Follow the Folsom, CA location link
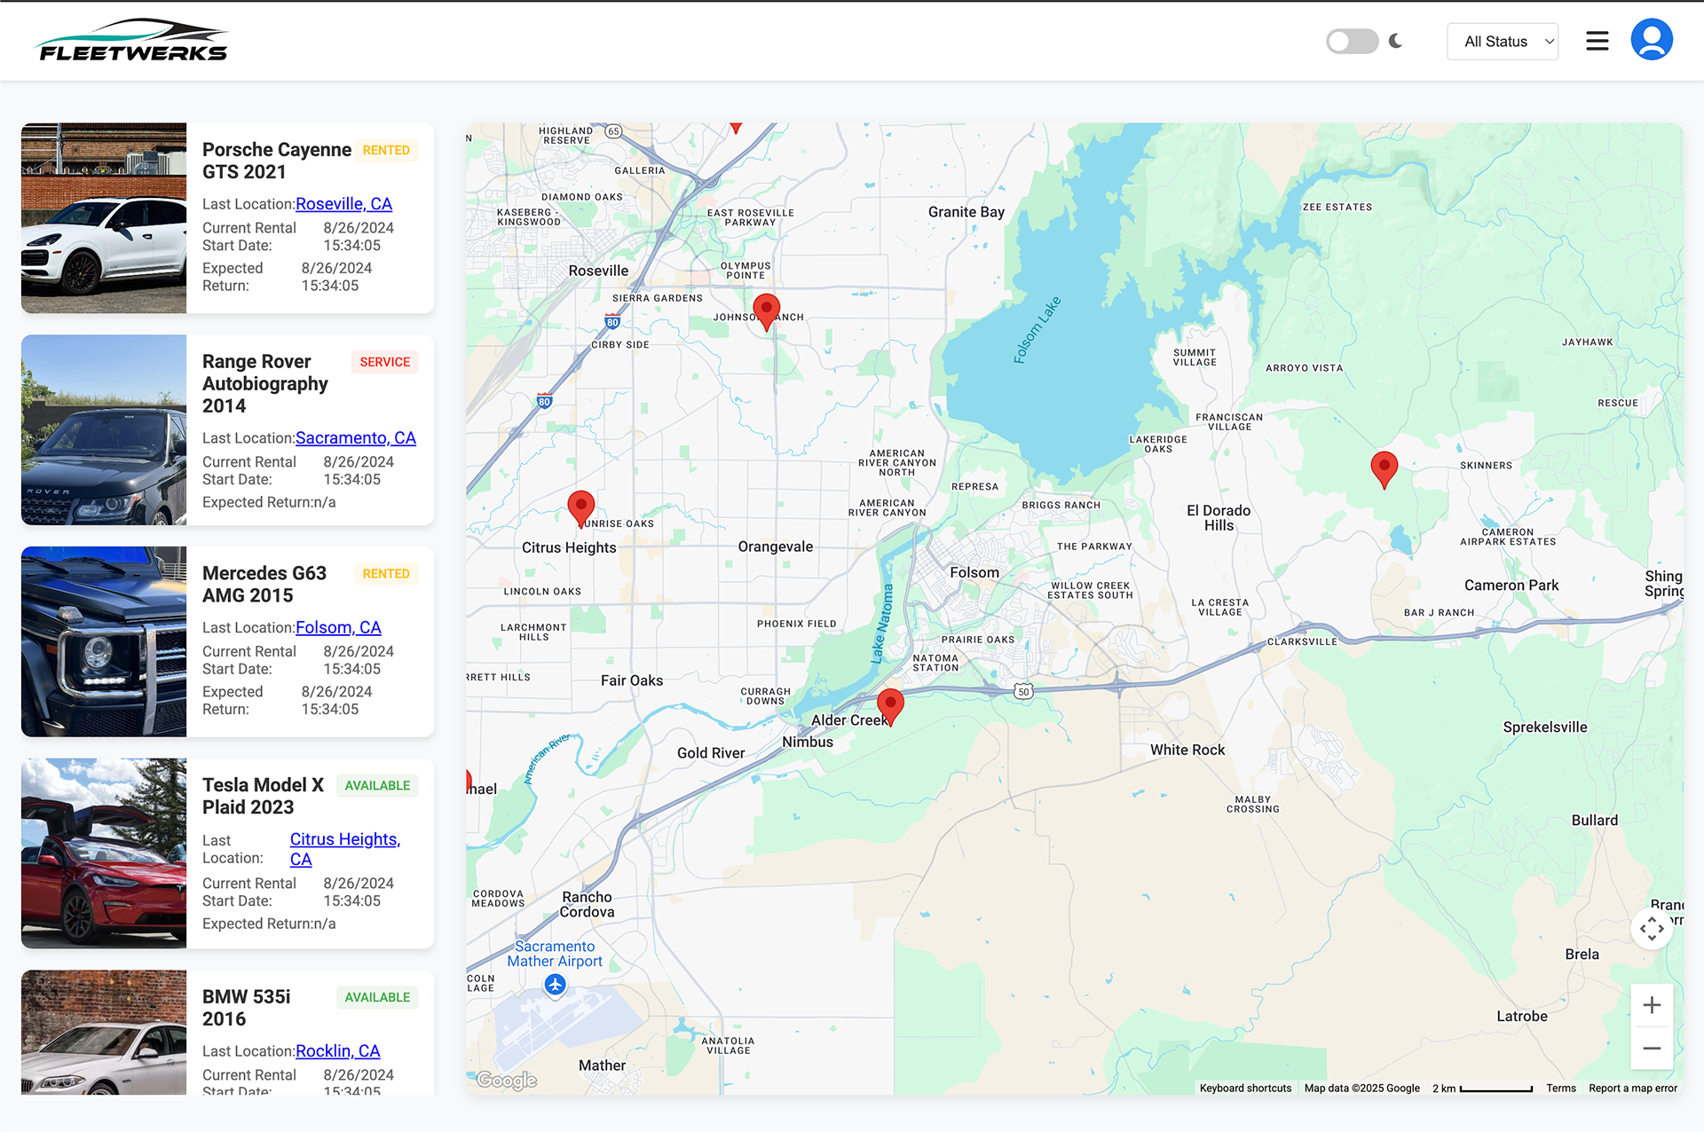The width and height of the screenshot is (1704, 1132). pyautogui.click(x=338, y=628)
